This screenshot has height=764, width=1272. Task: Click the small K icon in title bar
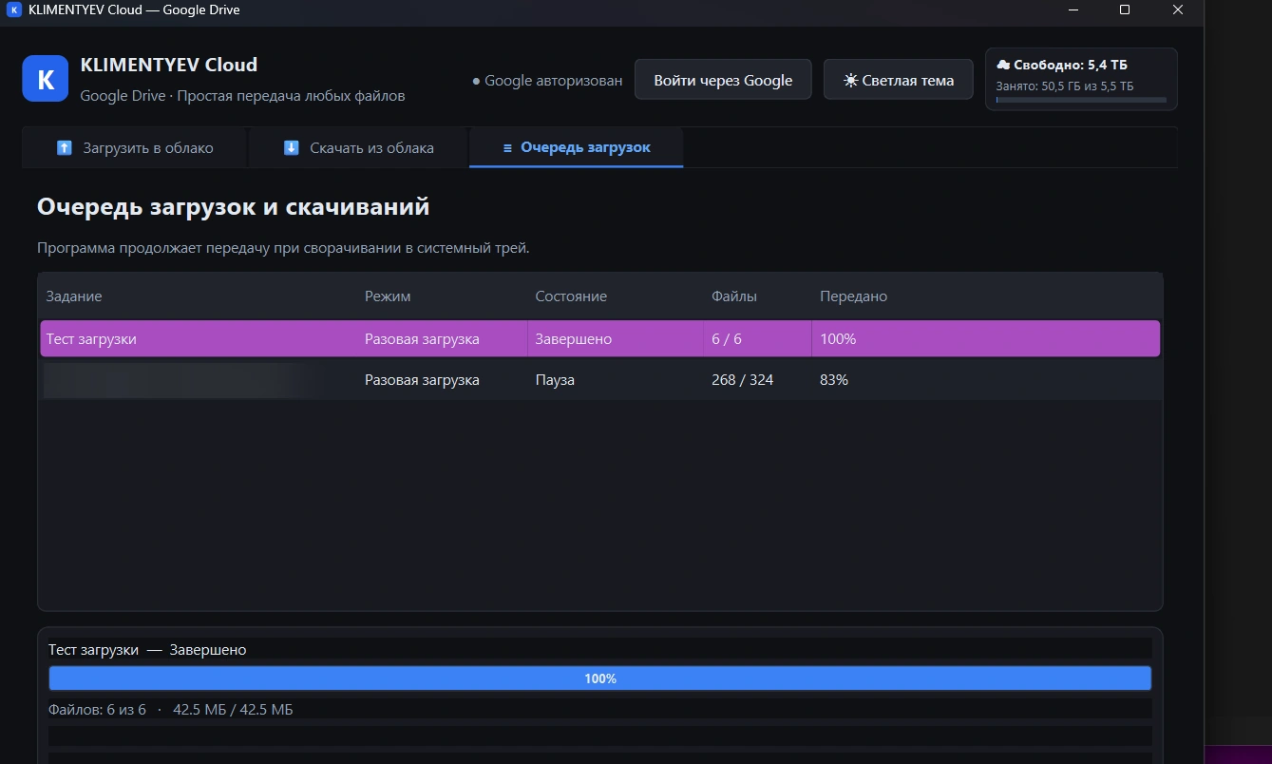14,10
